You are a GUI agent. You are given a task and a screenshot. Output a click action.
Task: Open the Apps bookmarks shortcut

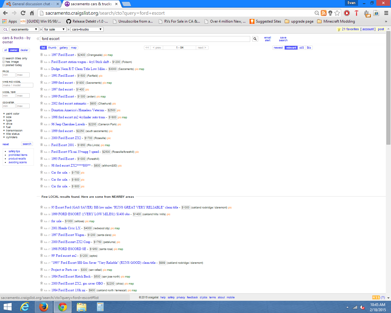pos(9,21)
